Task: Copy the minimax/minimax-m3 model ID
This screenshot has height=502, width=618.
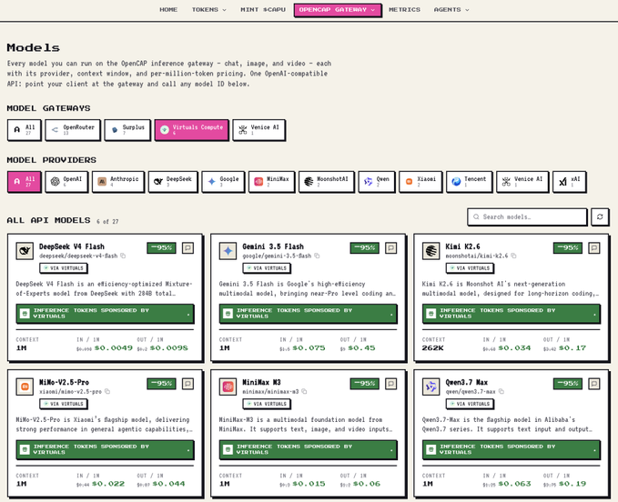Action: (304, 392)
